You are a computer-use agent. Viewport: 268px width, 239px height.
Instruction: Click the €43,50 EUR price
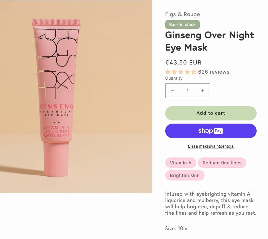pos(183,63)
